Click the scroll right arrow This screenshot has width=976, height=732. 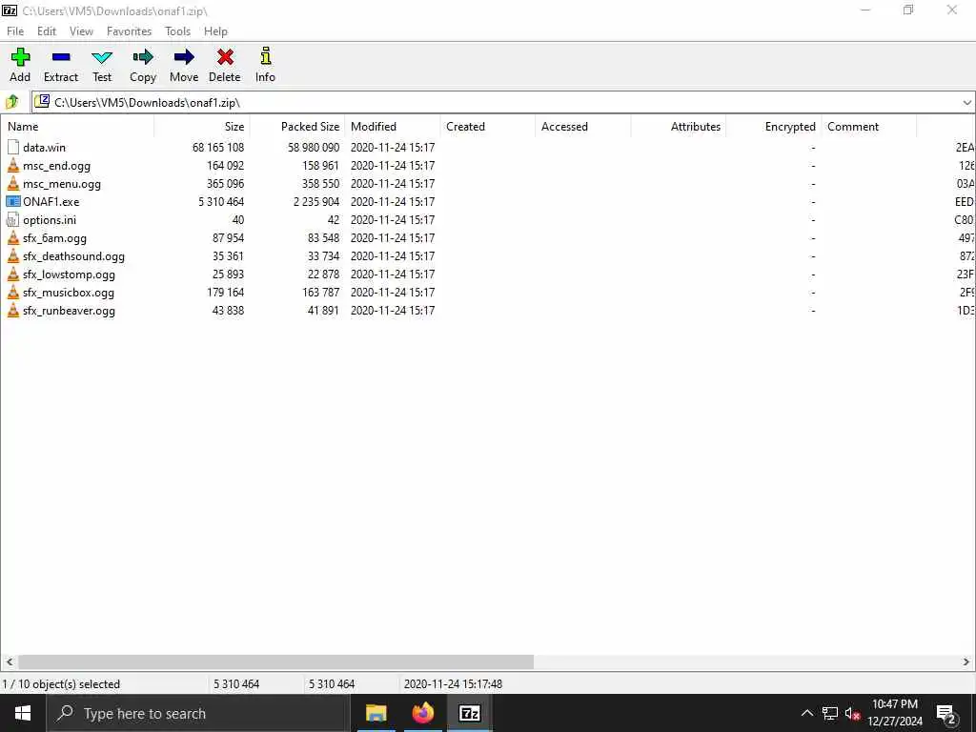(x=966, y=661)
